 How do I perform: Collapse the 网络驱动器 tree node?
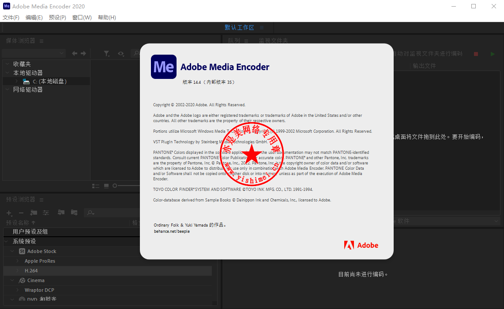[x=8, y=89]
